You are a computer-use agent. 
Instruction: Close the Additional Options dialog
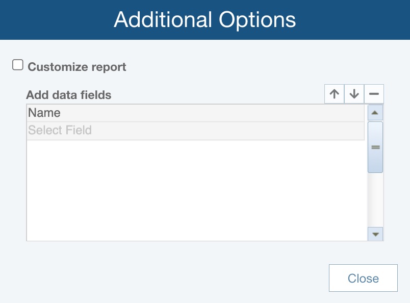tap(363, 279)
